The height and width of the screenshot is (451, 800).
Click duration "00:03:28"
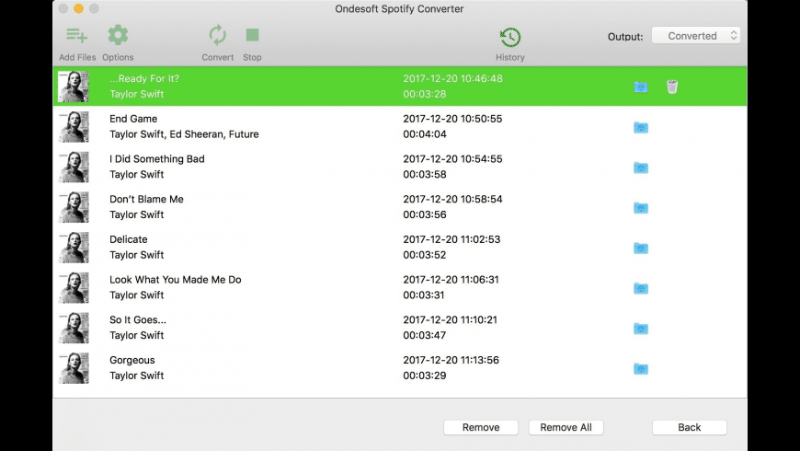coord(425,94)
